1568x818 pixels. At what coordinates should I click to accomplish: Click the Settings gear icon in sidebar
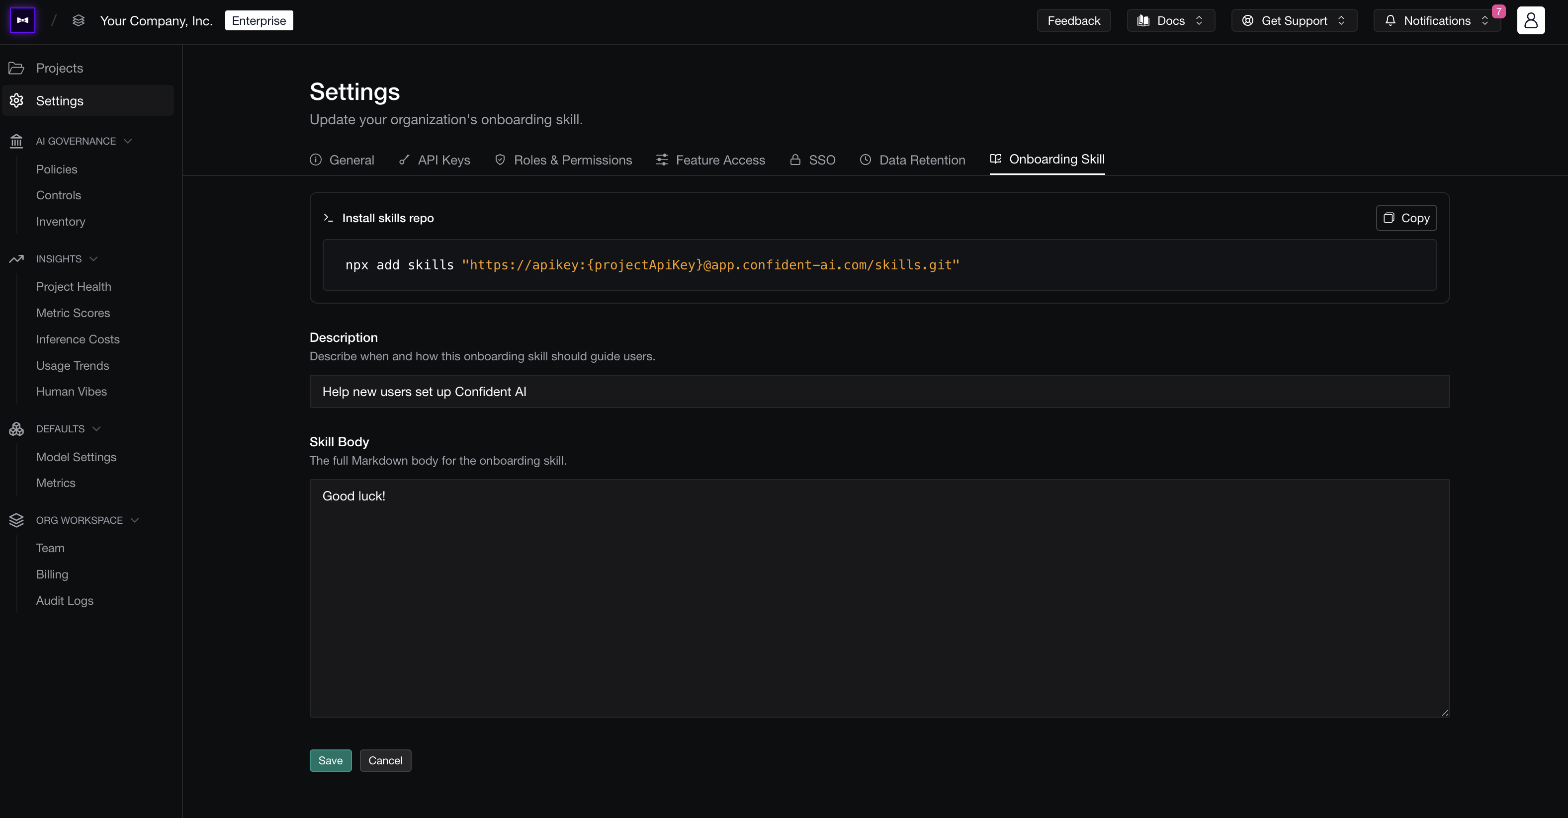16,100
